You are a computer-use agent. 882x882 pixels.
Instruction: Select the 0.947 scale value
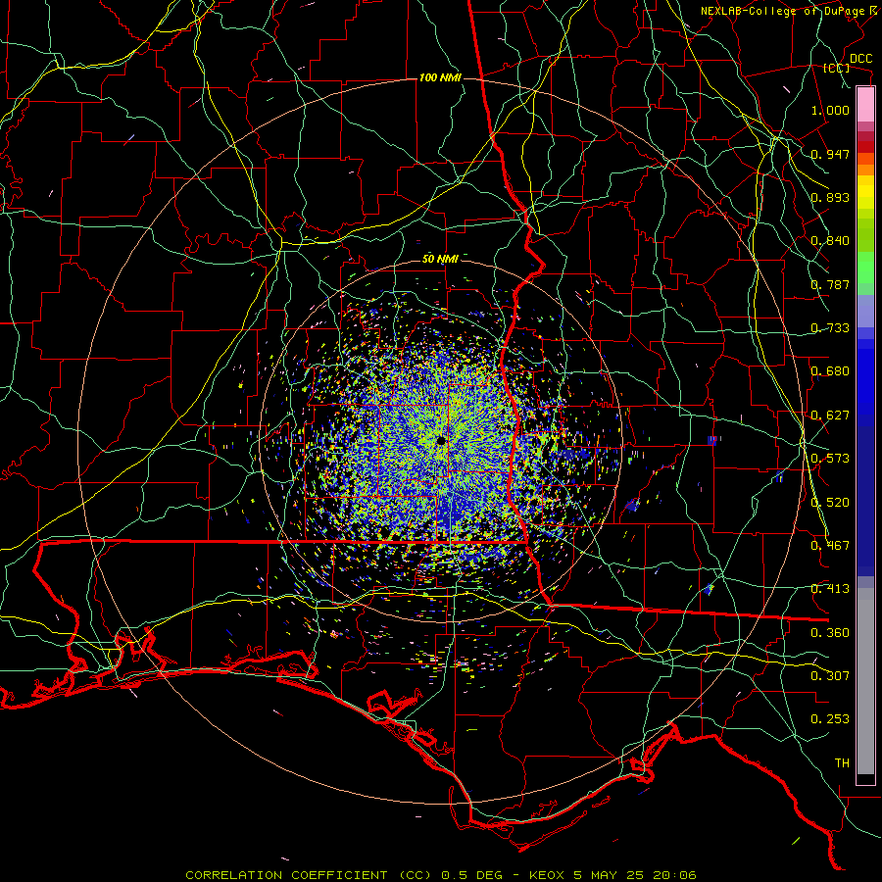click(x=830, y=154)
